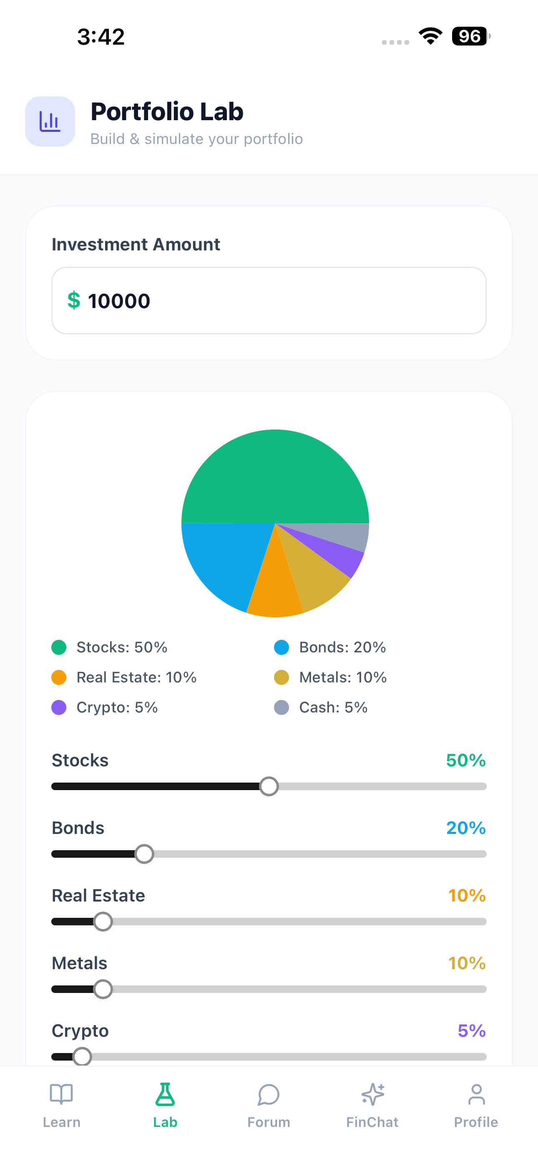Image resolution: width=538 pixels, height=1167 pixels.
Task: Click the Metals slider handle
Action: (x=103, y=989)
